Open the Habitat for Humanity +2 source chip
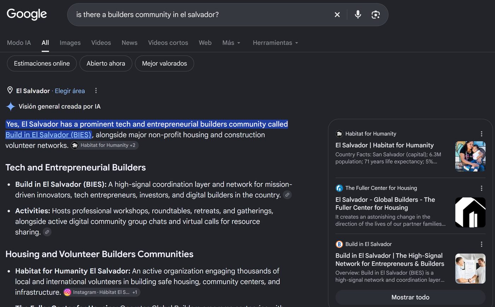 click(104, 145)
